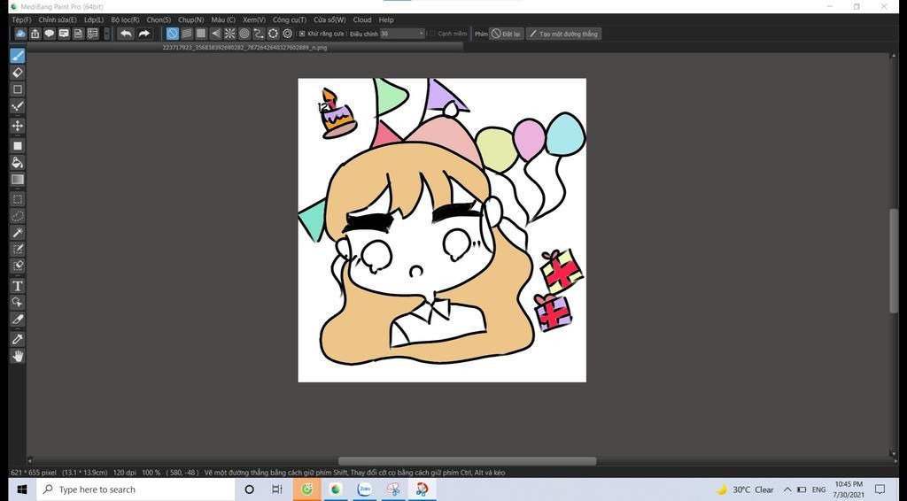The width and height of the screenshot is (907, 501).
Task: Click the Đặt lại button
Action: pyautogui.click(x=506, y=34)
